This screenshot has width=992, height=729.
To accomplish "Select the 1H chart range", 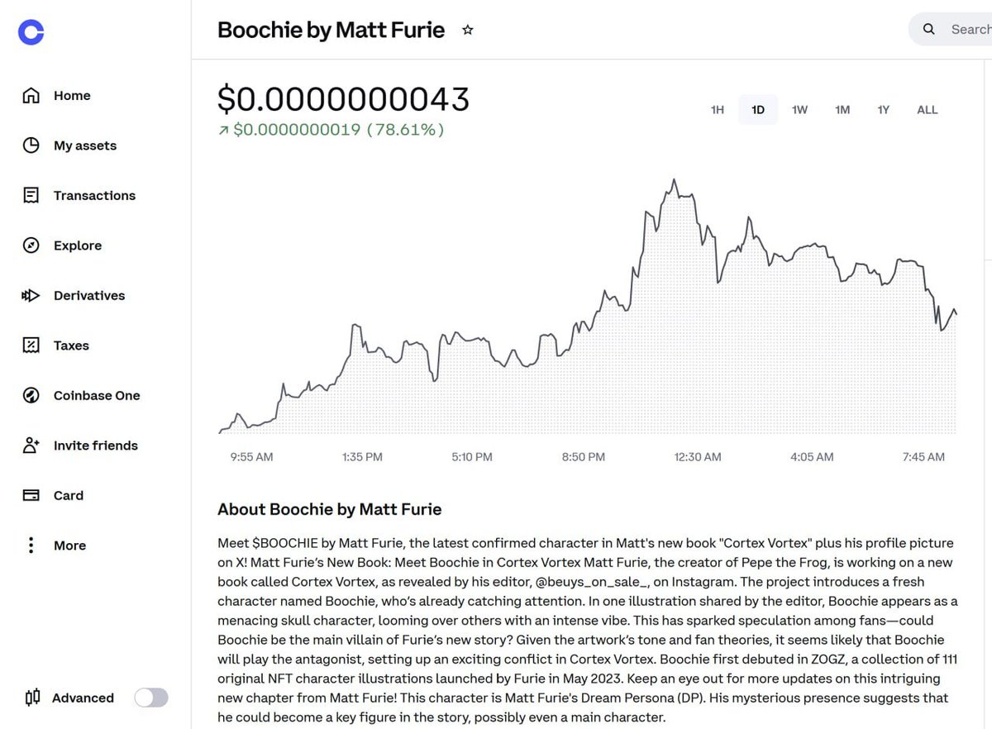I will point(718,110).
